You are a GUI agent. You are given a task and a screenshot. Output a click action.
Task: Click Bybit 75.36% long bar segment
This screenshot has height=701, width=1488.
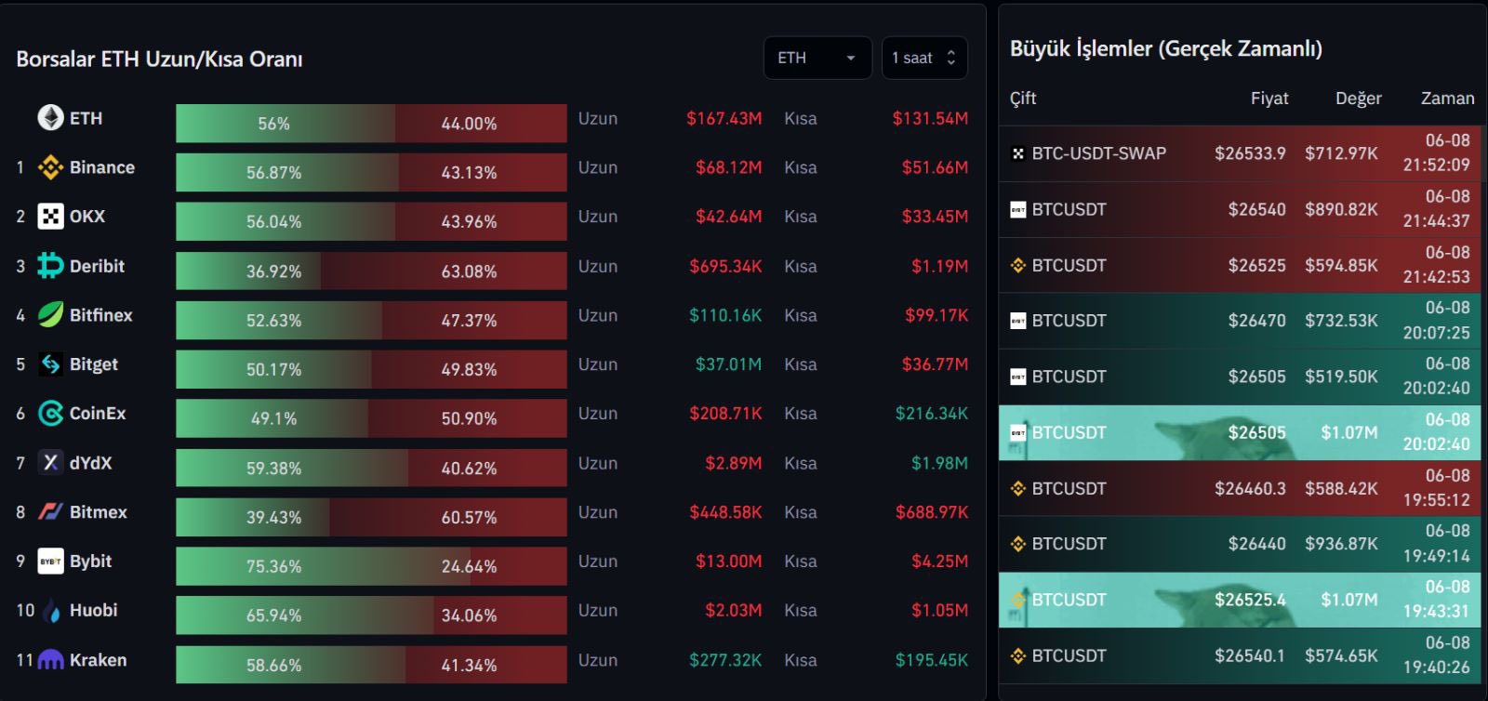click(323, 565)
